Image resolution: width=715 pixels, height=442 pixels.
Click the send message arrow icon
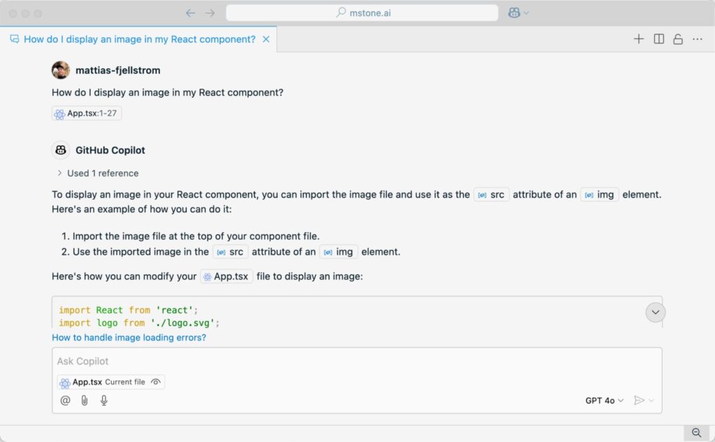640,400
